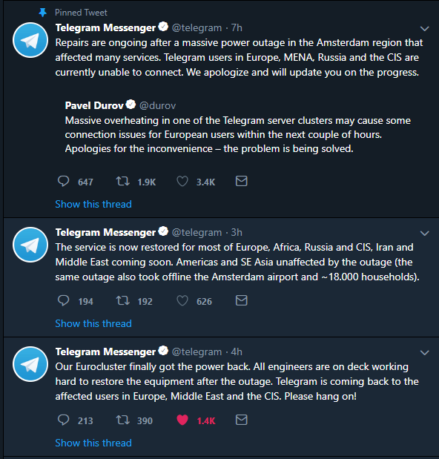
Task: Unlike the Eurocluster tweet with 1.4K likes
Action: [182, 420]
